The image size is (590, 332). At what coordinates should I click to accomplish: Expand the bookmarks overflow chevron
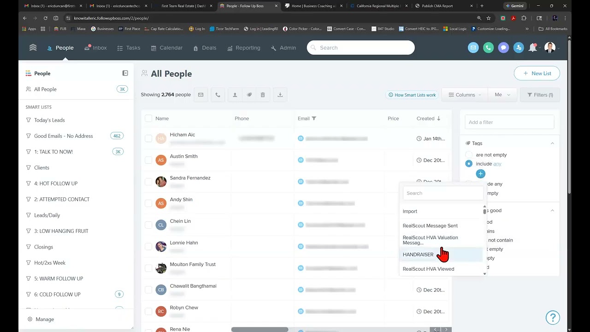(527, 29)
